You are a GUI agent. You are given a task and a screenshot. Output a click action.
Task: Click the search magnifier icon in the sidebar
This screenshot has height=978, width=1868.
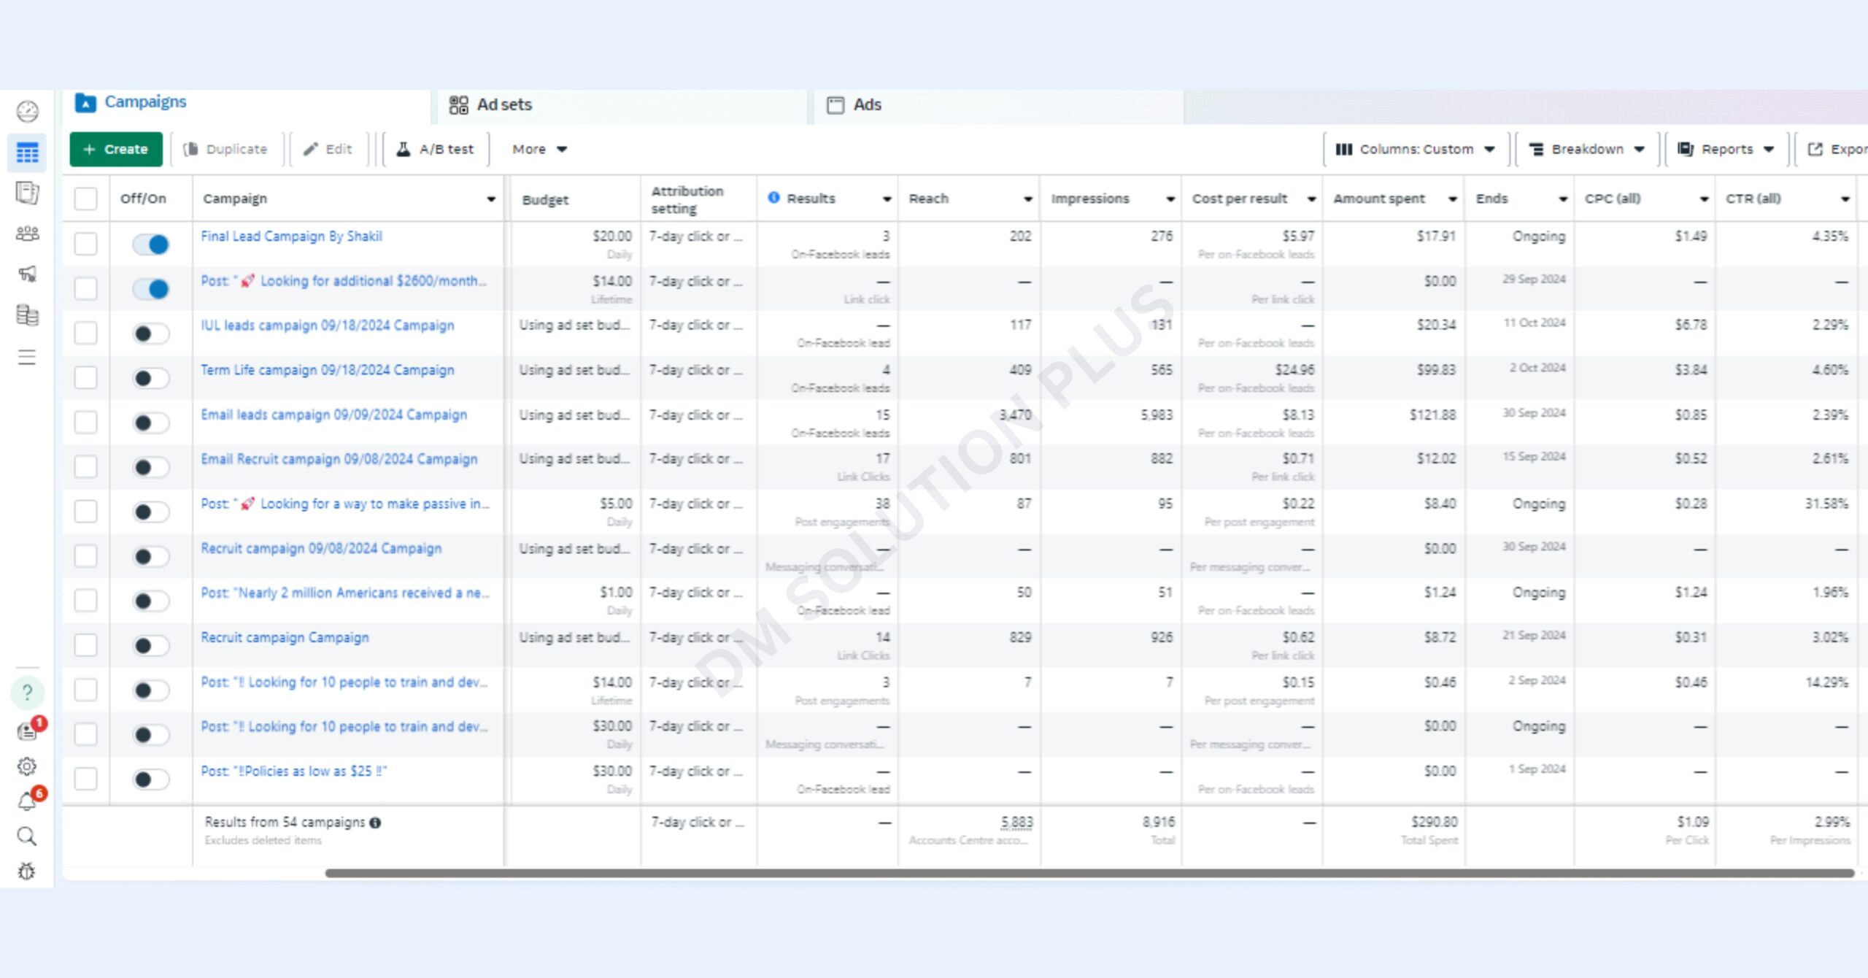[27, 836]
